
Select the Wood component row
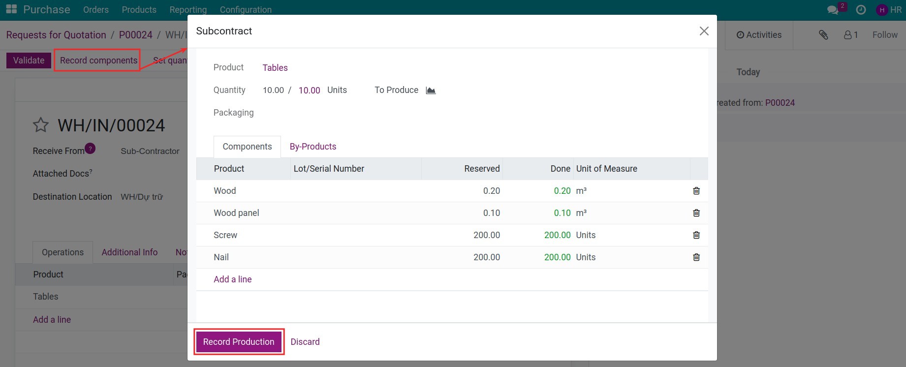pyautogui.click(x=452, y=191)
